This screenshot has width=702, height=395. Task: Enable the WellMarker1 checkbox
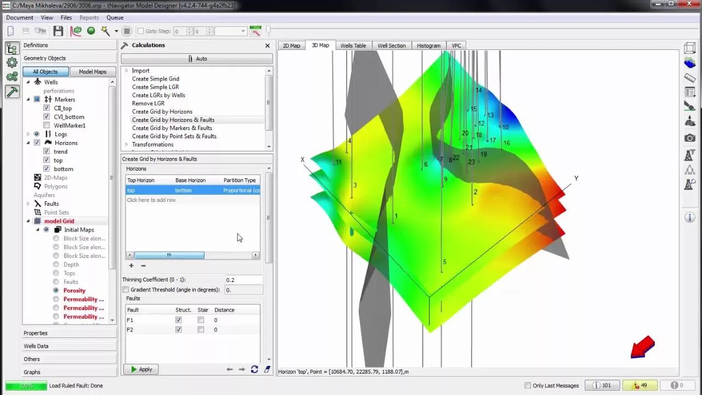click(47, 126)
